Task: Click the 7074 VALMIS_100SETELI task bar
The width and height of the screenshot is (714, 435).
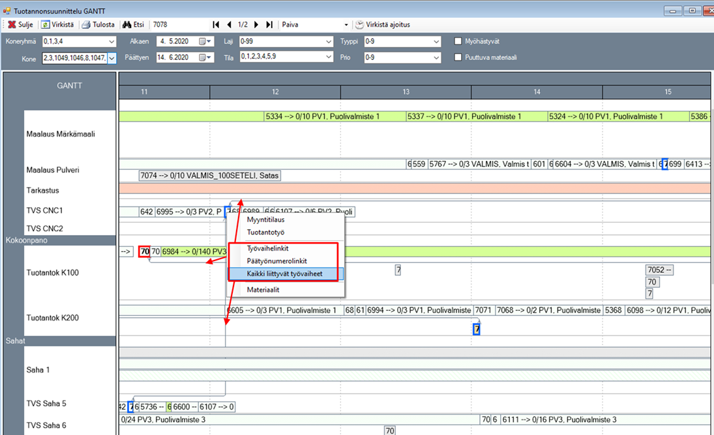Action: point(209,175)
